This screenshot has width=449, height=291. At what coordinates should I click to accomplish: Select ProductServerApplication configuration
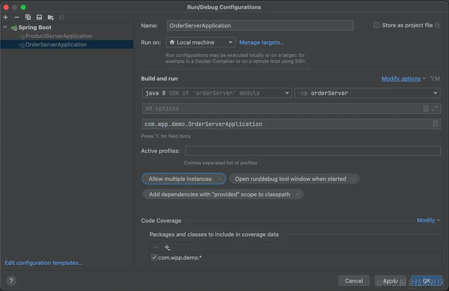(59, 36)
